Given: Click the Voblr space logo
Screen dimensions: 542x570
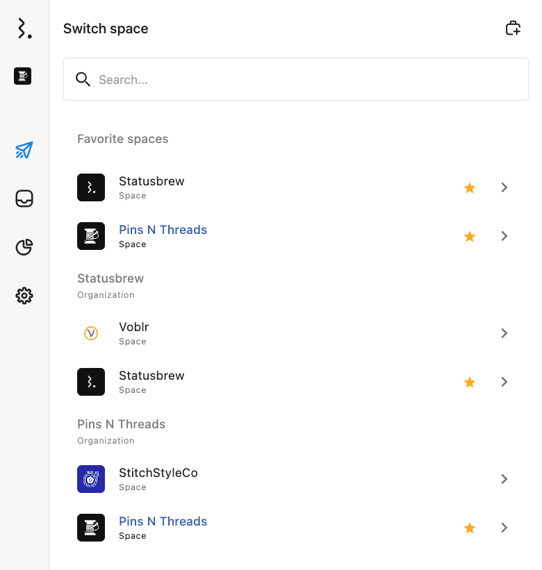Looking at the screenshot, I should 91,333.
